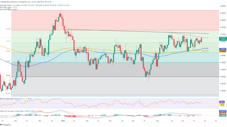Click the 0.68000 price axis label
The image size is (227, 127).
tap(223, 20)
